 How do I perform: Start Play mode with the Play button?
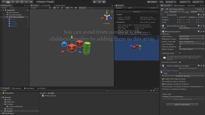click(95, 2)
